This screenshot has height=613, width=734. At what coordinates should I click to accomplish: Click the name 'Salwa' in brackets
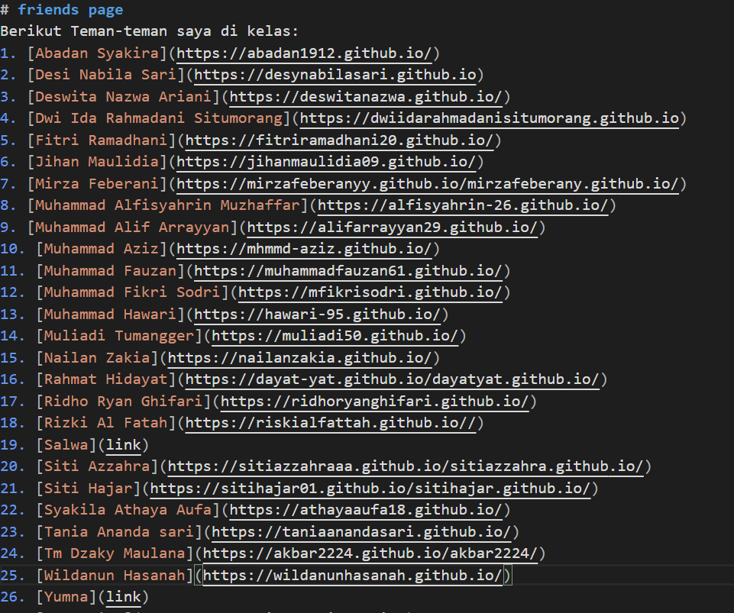66,445
